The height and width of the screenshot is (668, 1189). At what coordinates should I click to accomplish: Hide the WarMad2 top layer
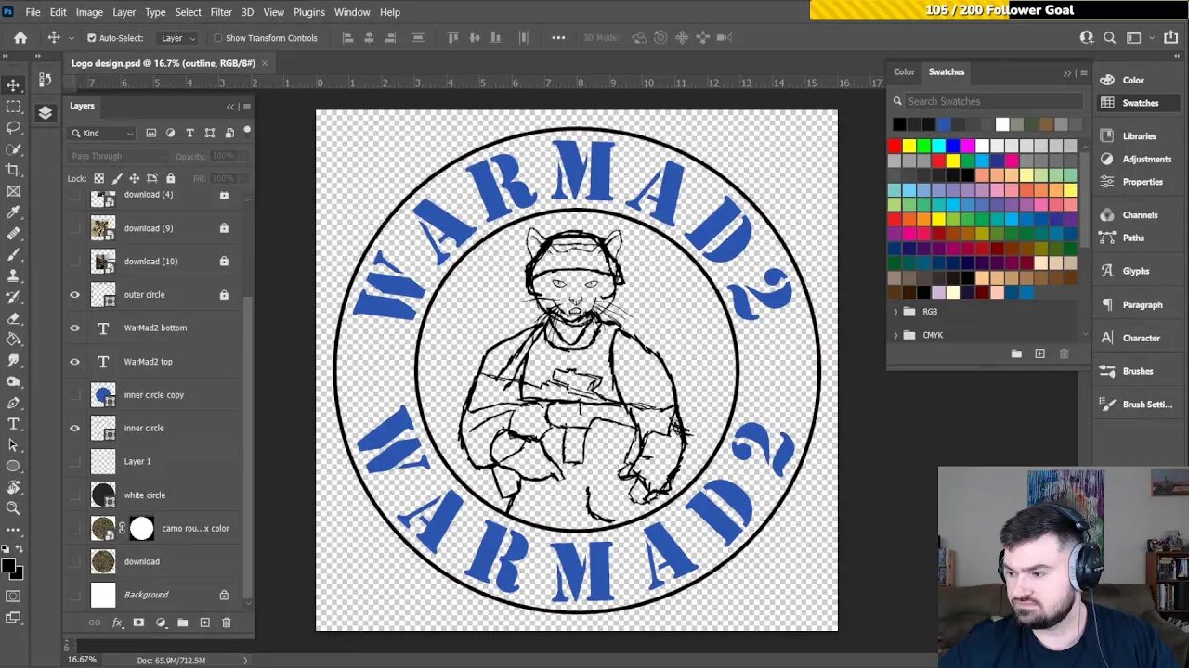tap(75, 362)
